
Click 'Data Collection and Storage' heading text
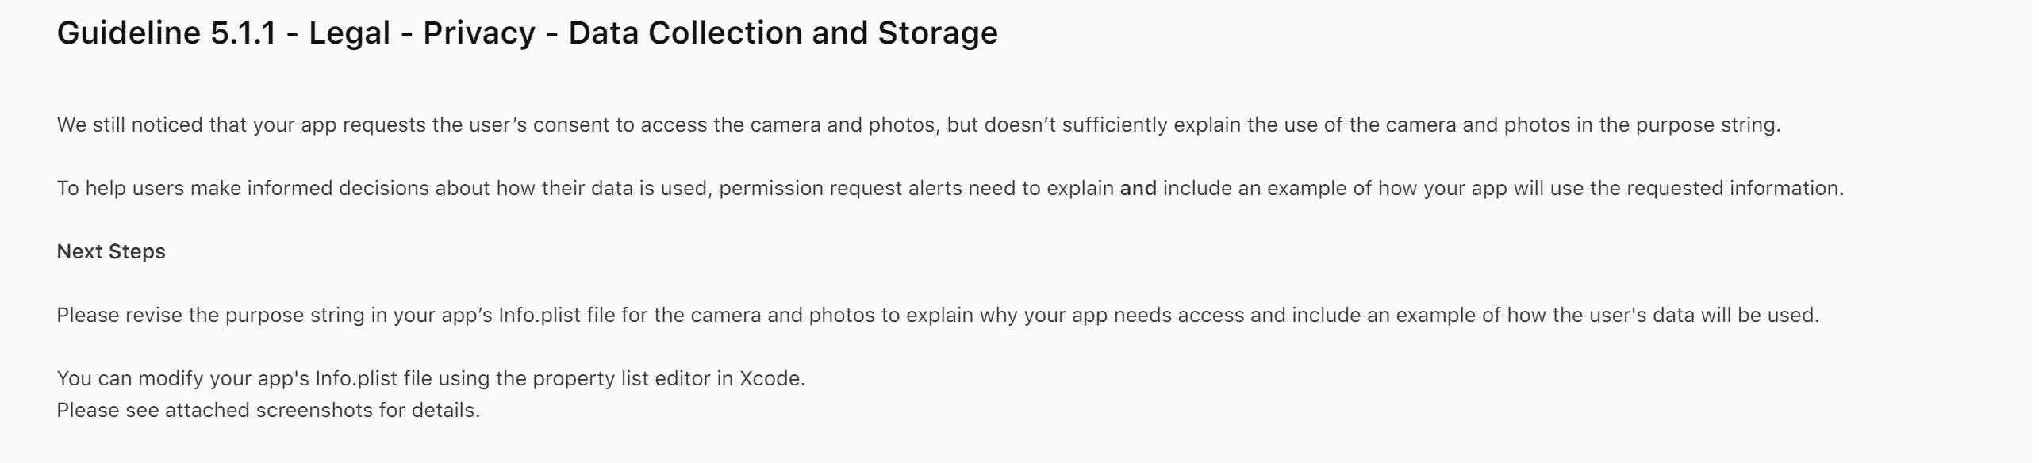coord(783,33)
